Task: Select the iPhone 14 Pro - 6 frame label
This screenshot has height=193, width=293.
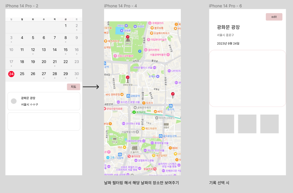Action: click(226, 6)
